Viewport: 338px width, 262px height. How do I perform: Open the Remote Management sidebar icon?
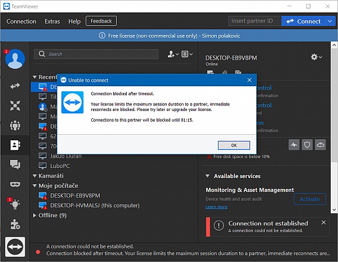coord(15,105)
